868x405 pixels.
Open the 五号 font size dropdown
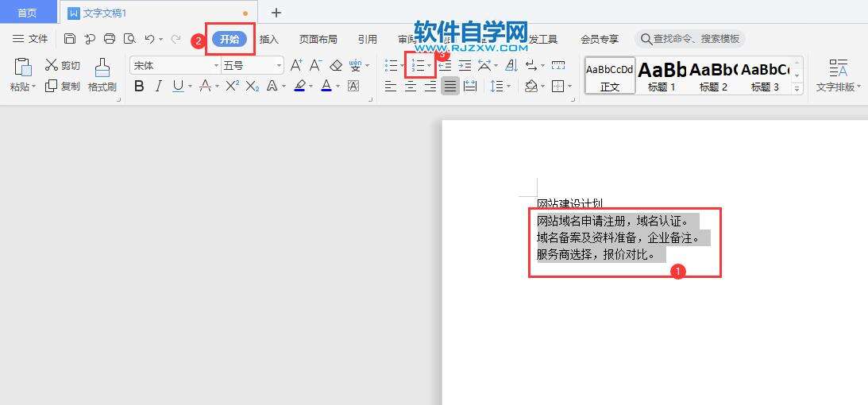[x=280, y=66]
